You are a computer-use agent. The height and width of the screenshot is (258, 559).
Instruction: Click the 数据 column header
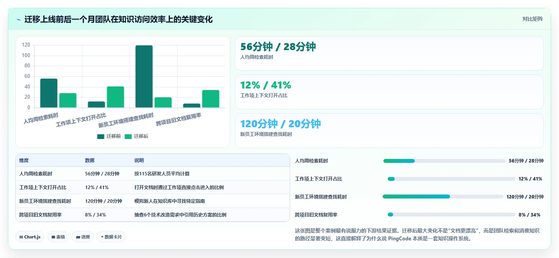tap(90, 161)
